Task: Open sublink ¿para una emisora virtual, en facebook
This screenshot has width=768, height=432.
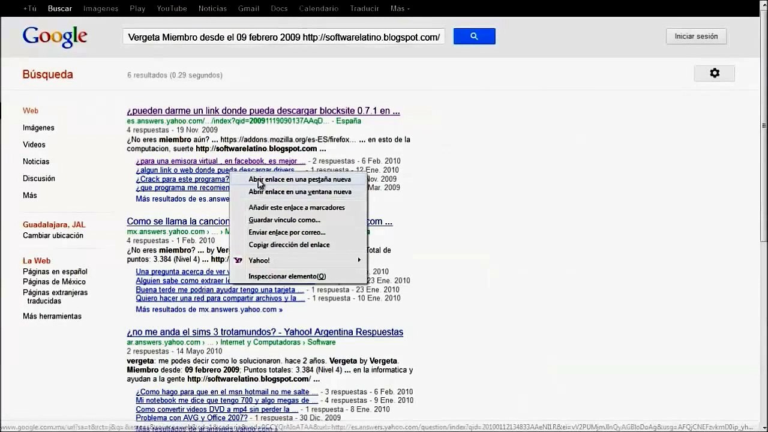Action: coord(220,161)
